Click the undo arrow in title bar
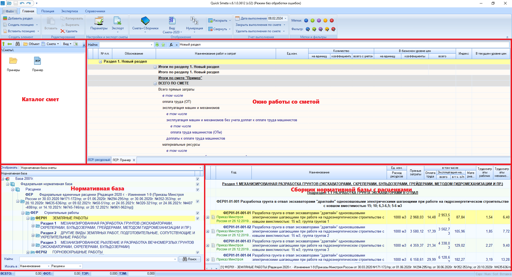The image size is (512, 277). [x=22, y=3]
